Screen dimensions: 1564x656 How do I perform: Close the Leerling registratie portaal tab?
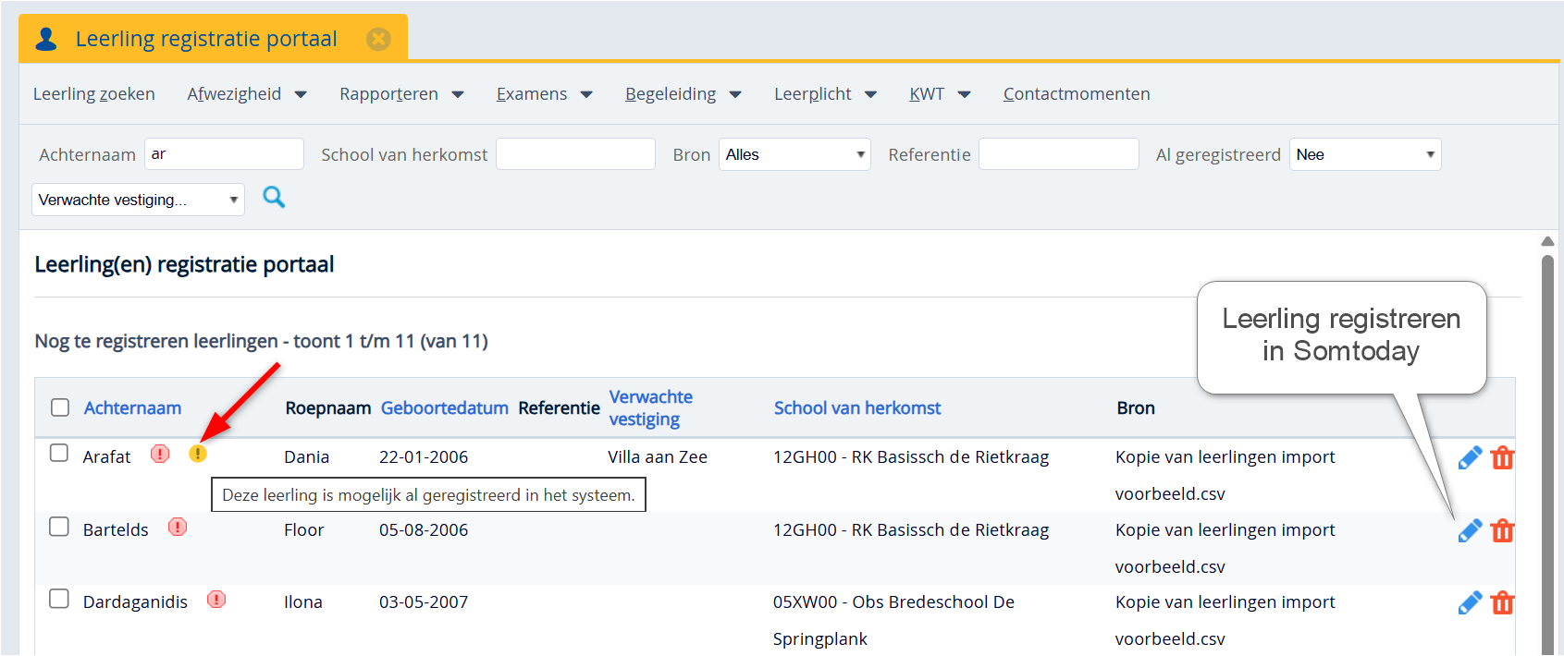click(378, 39)
